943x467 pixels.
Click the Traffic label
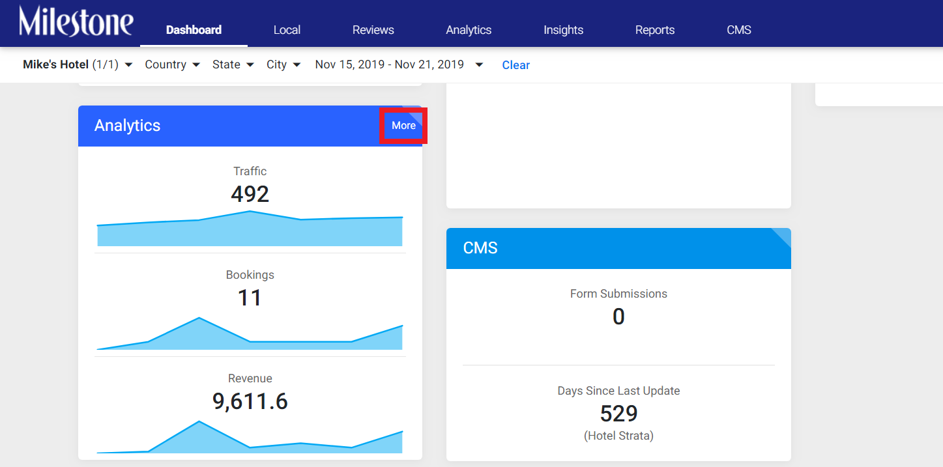pos(250,171)
